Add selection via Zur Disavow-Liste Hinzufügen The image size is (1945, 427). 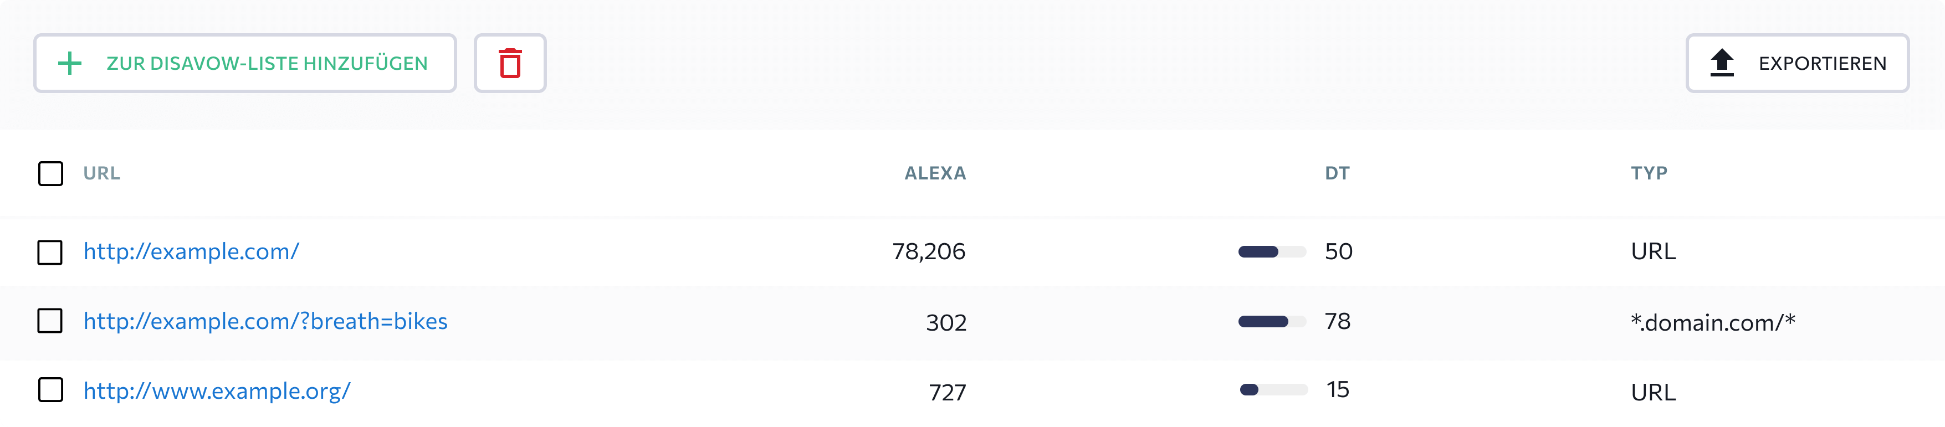point(244,63)
